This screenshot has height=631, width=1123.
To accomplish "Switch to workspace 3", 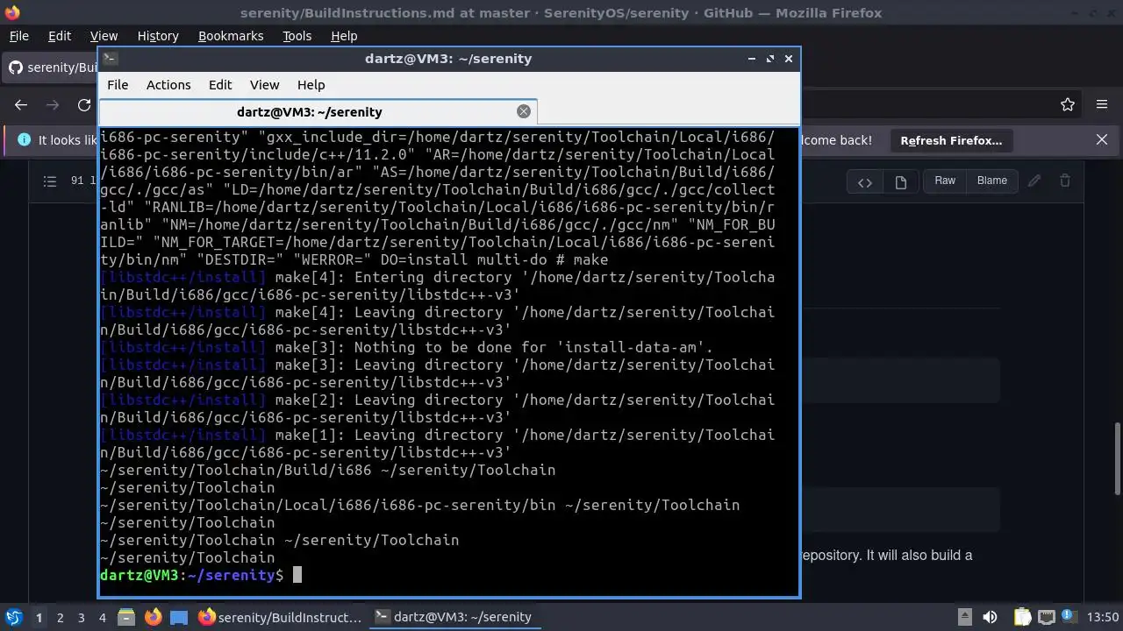I will tap(81, 618).
